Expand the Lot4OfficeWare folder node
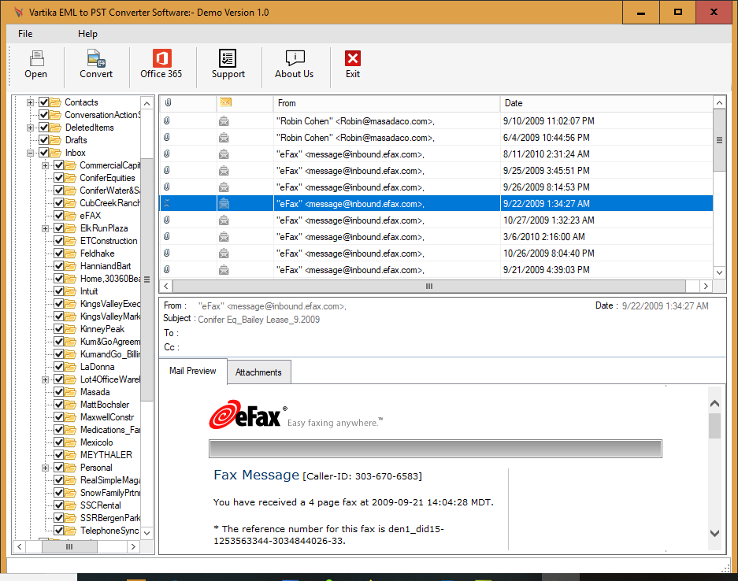The width and height of the screenshot is (738, 581). (x=45, y=379)
